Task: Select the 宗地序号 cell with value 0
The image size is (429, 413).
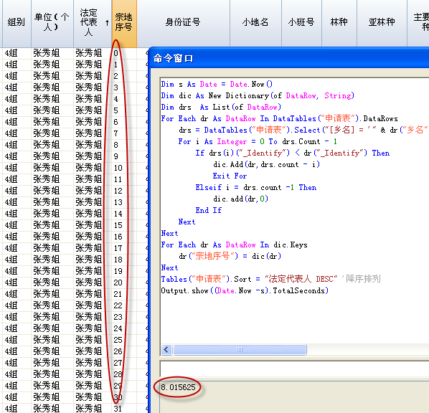Action: point(124,53)
